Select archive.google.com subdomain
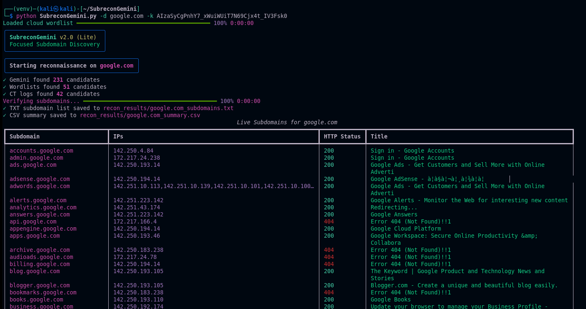This screenshot has width=586, height=309. (x=40, y=250)
